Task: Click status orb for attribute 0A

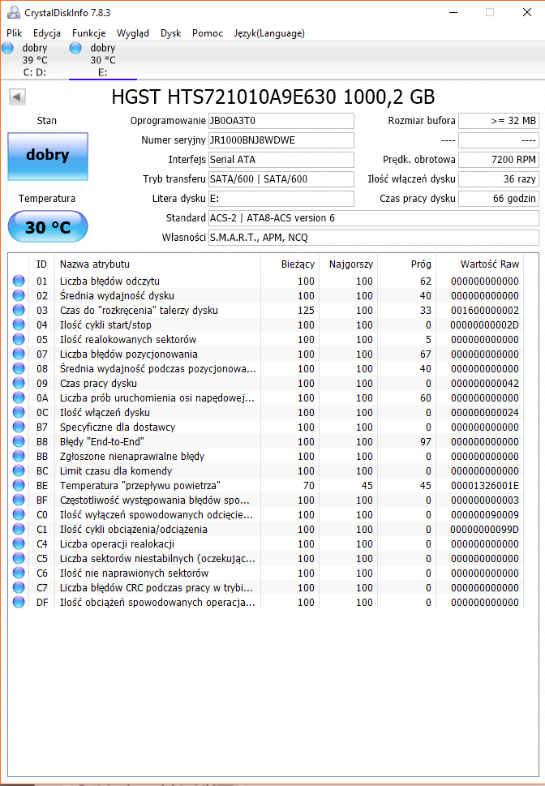Action: pyautogui.click(x=19, y=398)
